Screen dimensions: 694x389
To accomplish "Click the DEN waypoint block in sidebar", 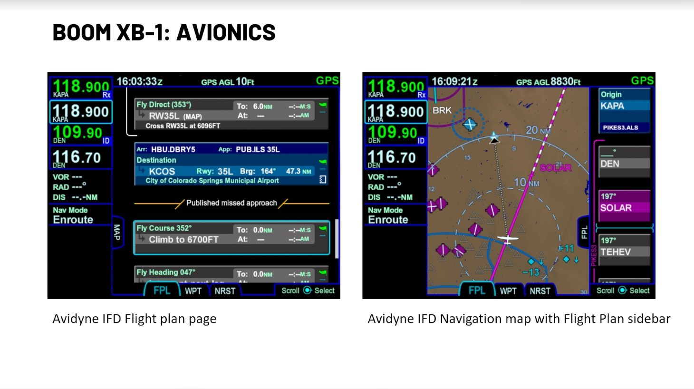I will click(x=625, y=162).
